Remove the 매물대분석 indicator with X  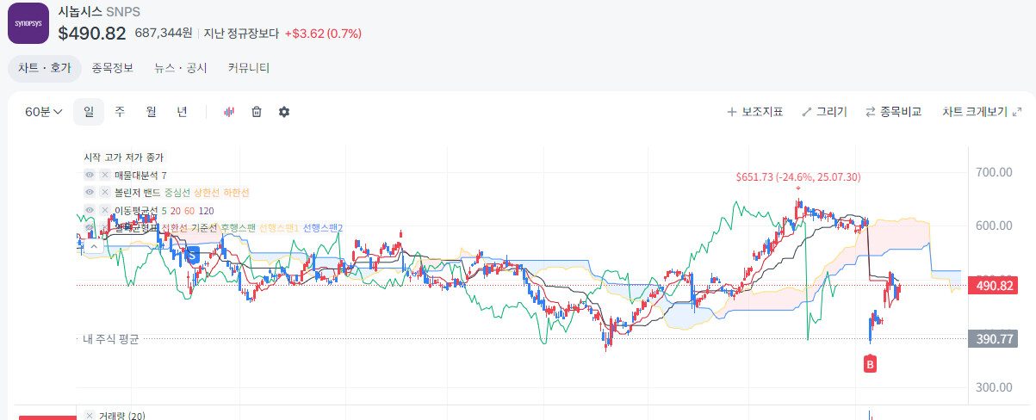[105, 175]
